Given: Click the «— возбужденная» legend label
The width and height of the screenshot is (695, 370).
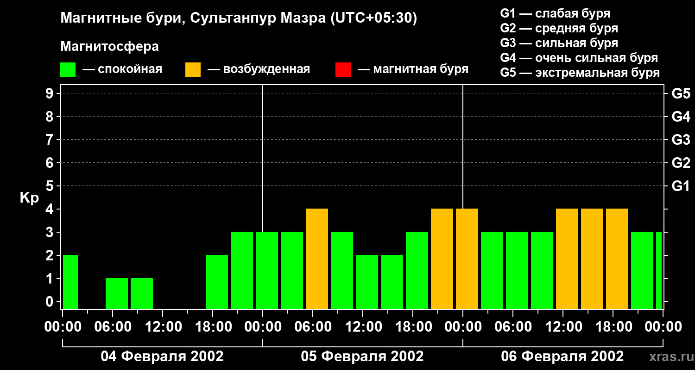Looking at the screenshot, I should 259,69.
